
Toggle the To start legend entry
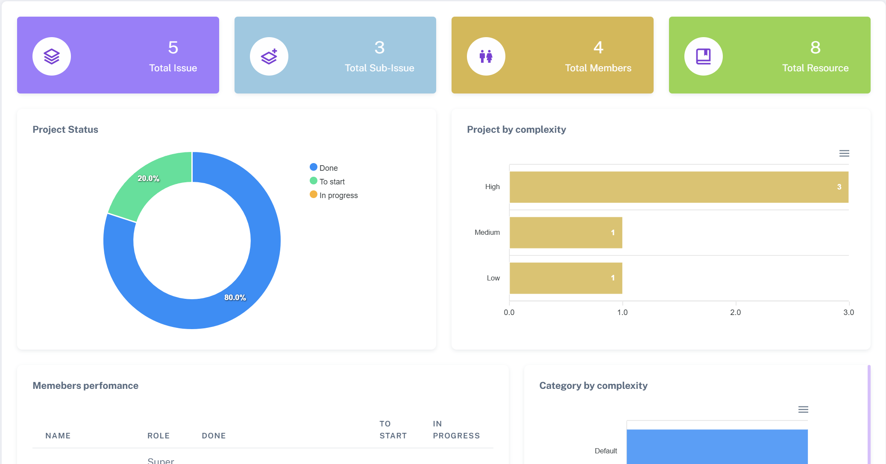point(332,182)
